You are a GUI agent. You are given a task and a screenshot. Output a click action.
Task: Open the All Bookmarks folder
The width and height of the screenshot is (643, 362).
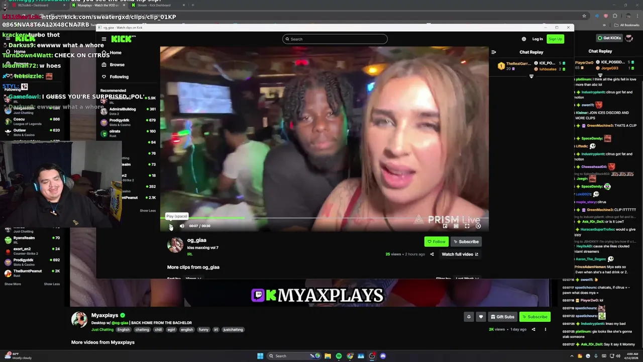[627, 25]
